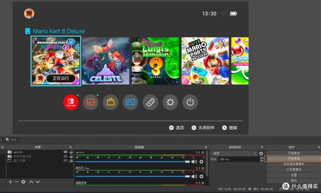Open Switch System Settings gear icon
Viewport: 321px width, 193px height.
[170, 102]
